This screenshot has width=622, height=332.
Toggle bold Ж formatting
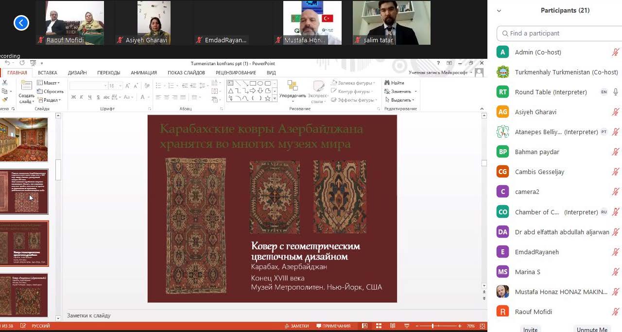(x=74, y=97)
